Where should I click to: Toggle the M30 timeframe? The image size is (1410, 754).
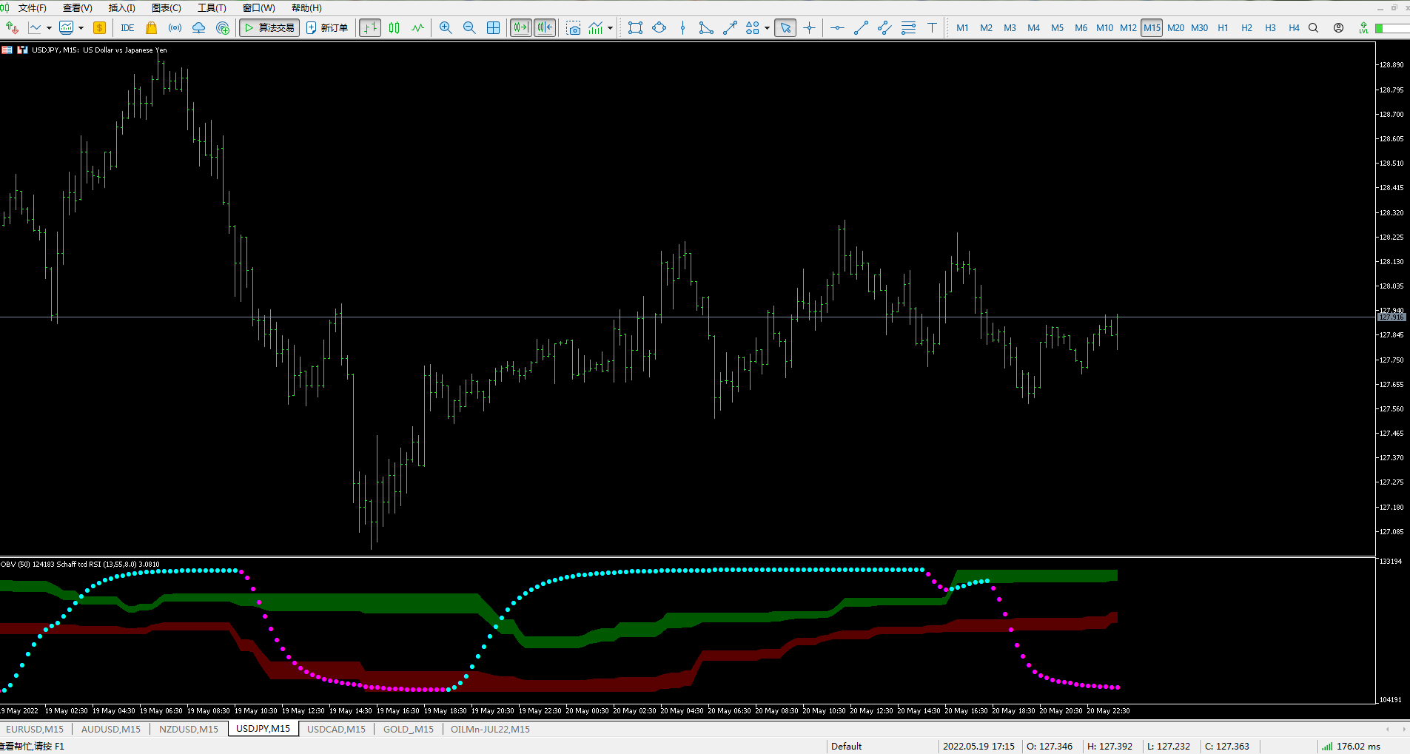tap(1199, 28)
